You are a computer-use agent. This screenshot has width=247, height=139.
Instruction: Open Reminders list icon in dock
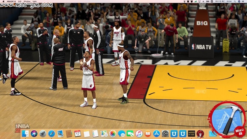(95, 134)
